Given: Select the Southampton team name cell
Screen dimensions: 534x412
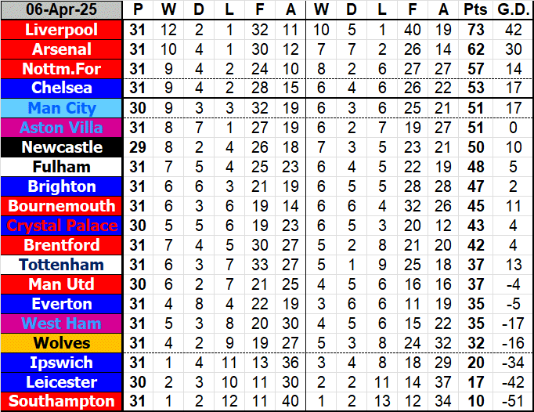Looking at the screenshot, I should point(62,402).
